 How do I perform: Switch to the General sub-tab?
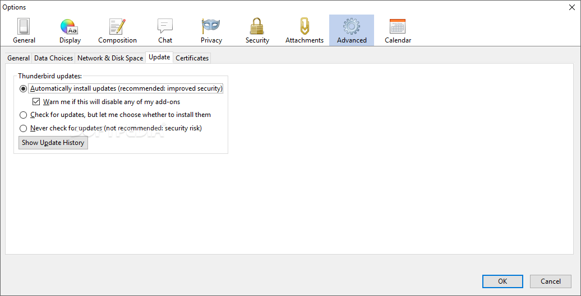click(x=19, y=58)
